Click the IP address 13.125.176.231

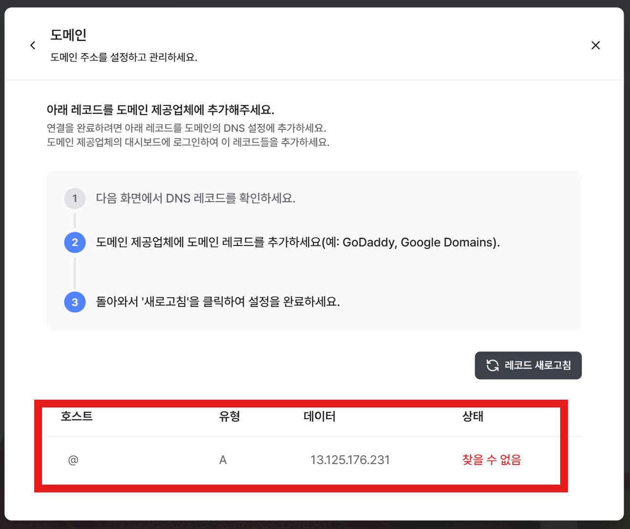(350, 460)
